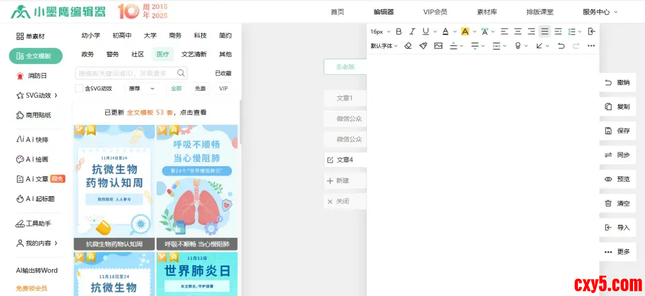Click the search magnifier in the template box
This screenshot has height=296, width=645.
[x=180, y=73]
